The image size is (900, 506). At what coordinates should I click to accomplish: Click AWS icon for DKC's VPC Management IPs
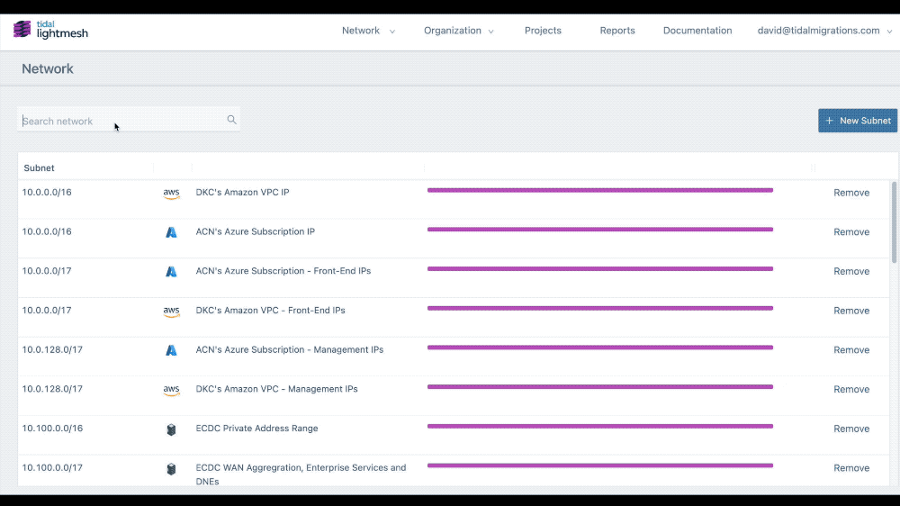click(x=171, y=390)
